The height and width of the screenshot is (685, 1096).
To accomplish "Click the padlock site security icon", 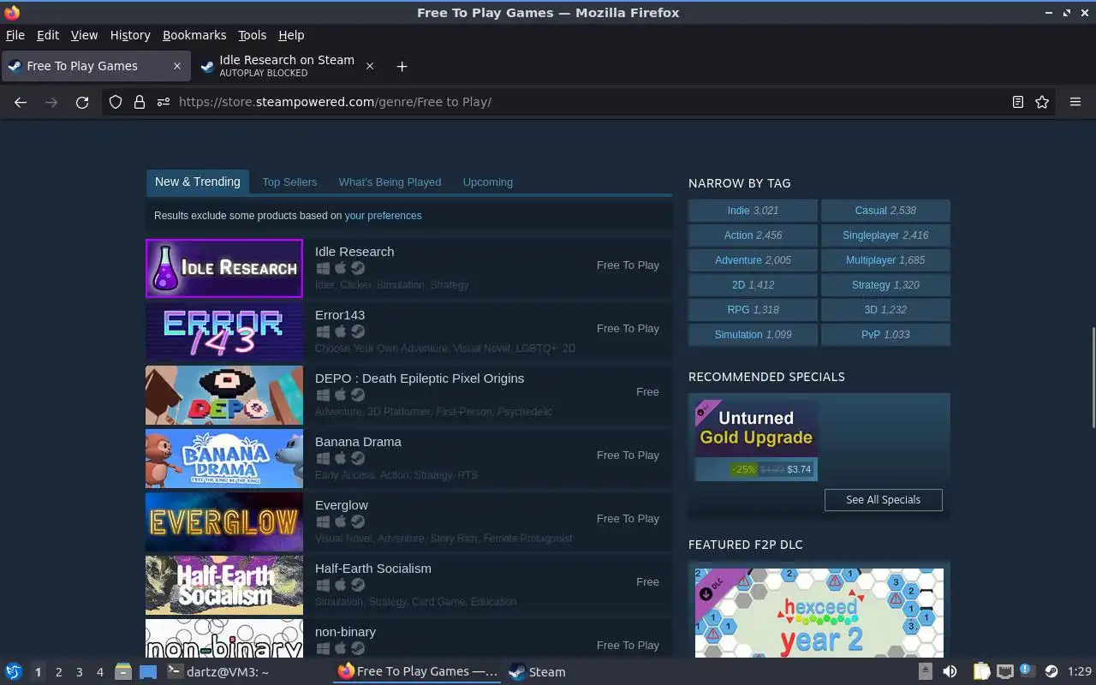I will click(x=140, y=102).
